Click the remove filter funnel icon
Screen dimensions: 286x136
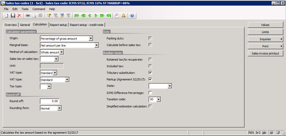(x=68, y=16)
